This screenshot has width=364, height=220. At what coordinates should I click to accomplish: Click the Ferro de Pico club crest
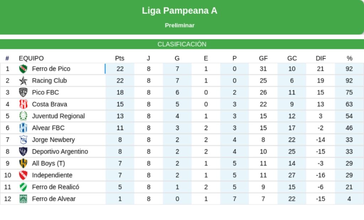[x=23, y=69]
